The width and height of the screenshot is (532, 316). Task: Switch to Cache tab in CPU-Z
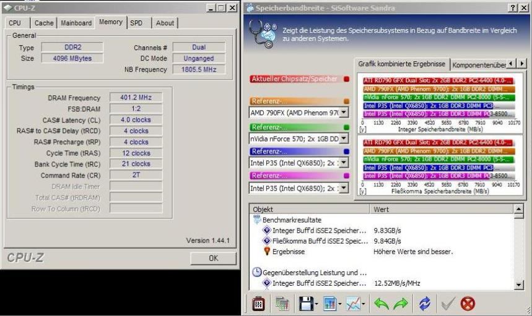[x=44, y=23]
